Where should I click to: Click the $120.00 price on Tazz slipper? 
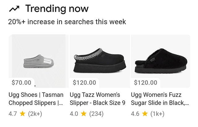pos(84,83)
